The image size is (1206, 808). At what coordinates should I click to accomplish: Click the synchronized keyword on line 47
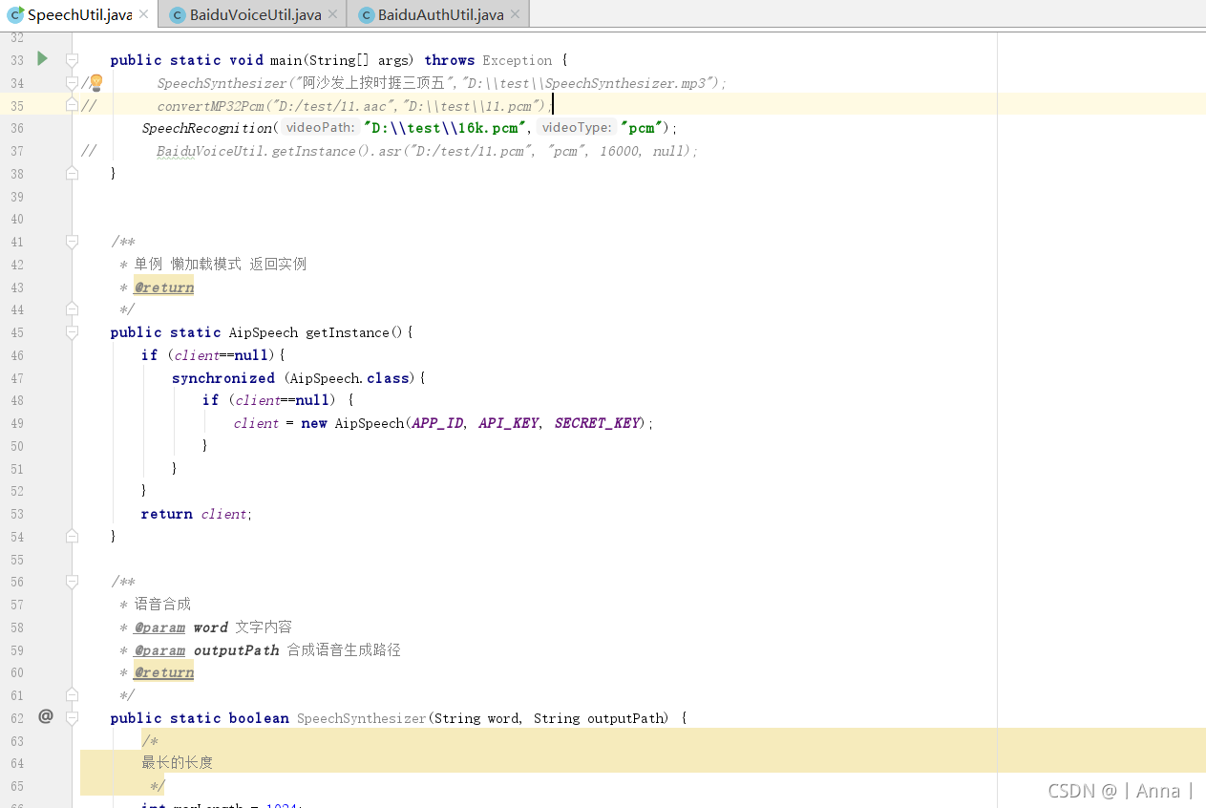(223, 378)
